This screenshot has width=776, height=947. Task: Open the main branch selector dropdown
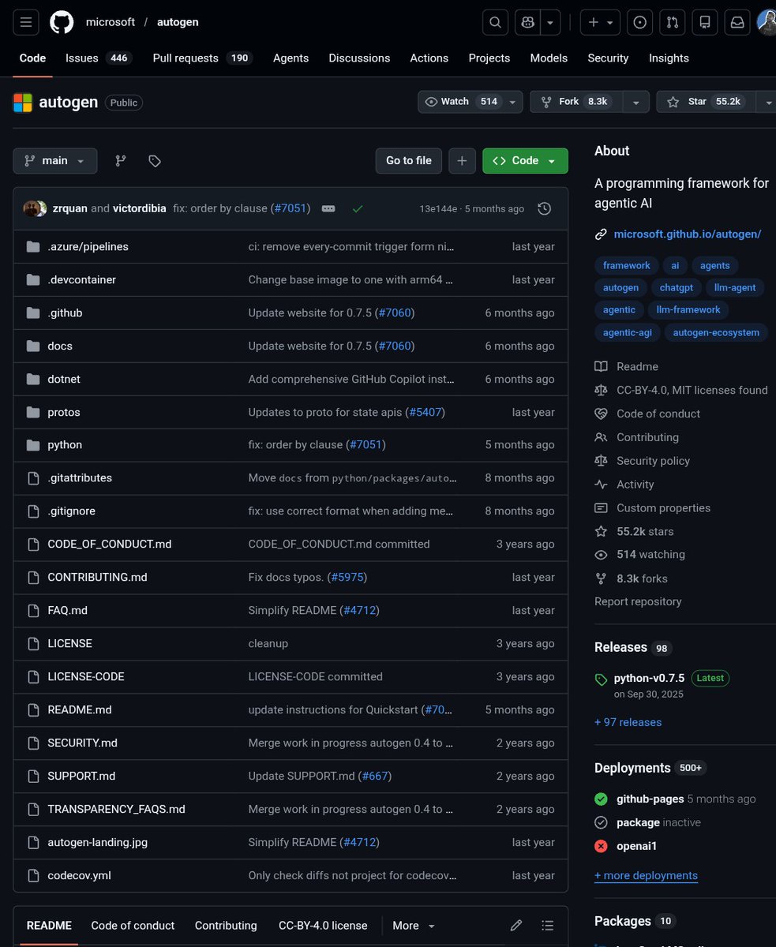[55, 160]
